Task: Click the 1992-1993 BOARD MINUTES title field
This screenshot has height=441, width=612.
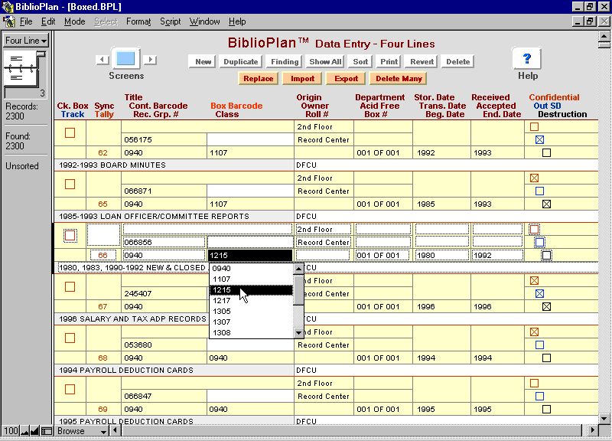Action: click(174, 165)
